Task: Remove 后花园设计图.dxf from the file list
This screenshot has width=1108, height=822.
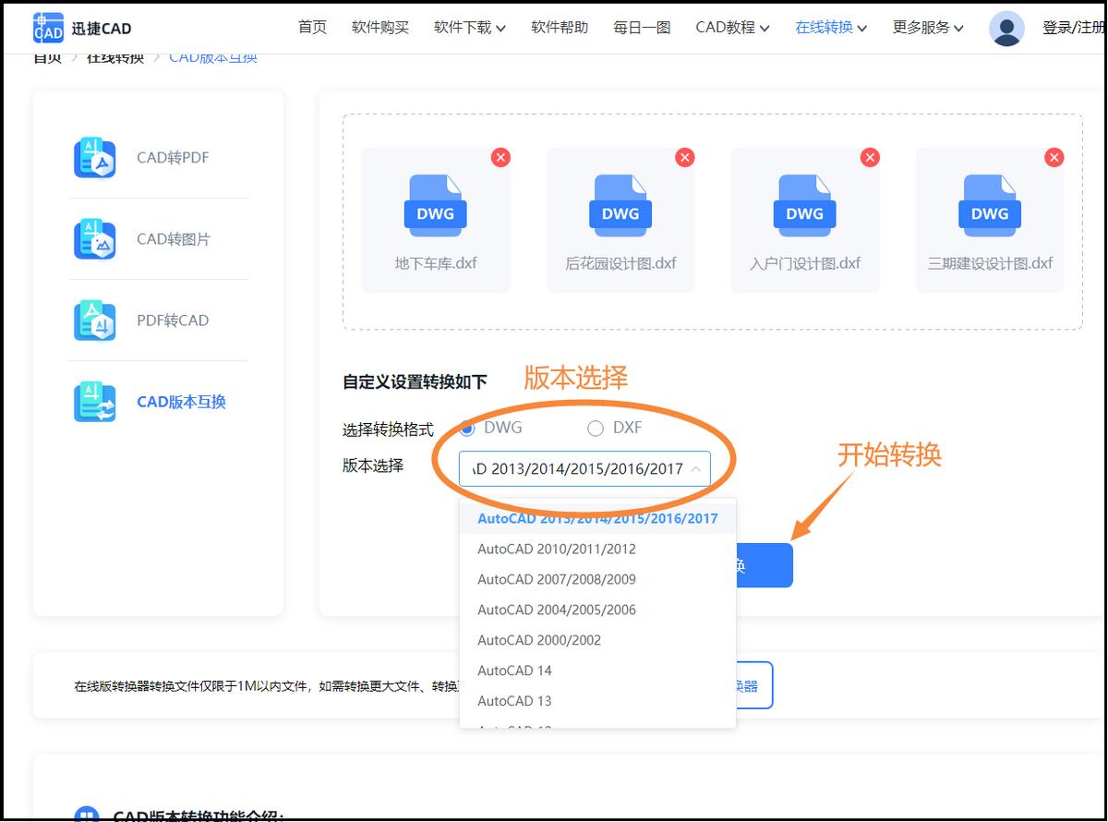Action: [x=685, y=158]
